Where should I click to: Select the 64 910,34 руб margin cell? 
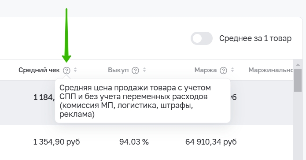click(x=211, y=142)
